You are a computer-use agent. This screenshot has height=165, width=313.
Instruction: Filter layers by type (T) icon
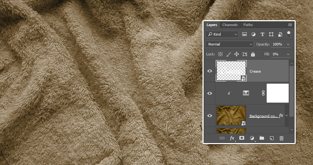(262, 34)
